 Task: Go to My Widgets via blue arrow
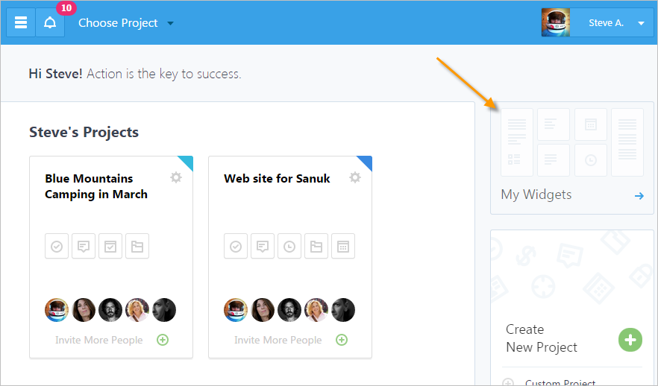pyautogui.click(x=639, y=196)
